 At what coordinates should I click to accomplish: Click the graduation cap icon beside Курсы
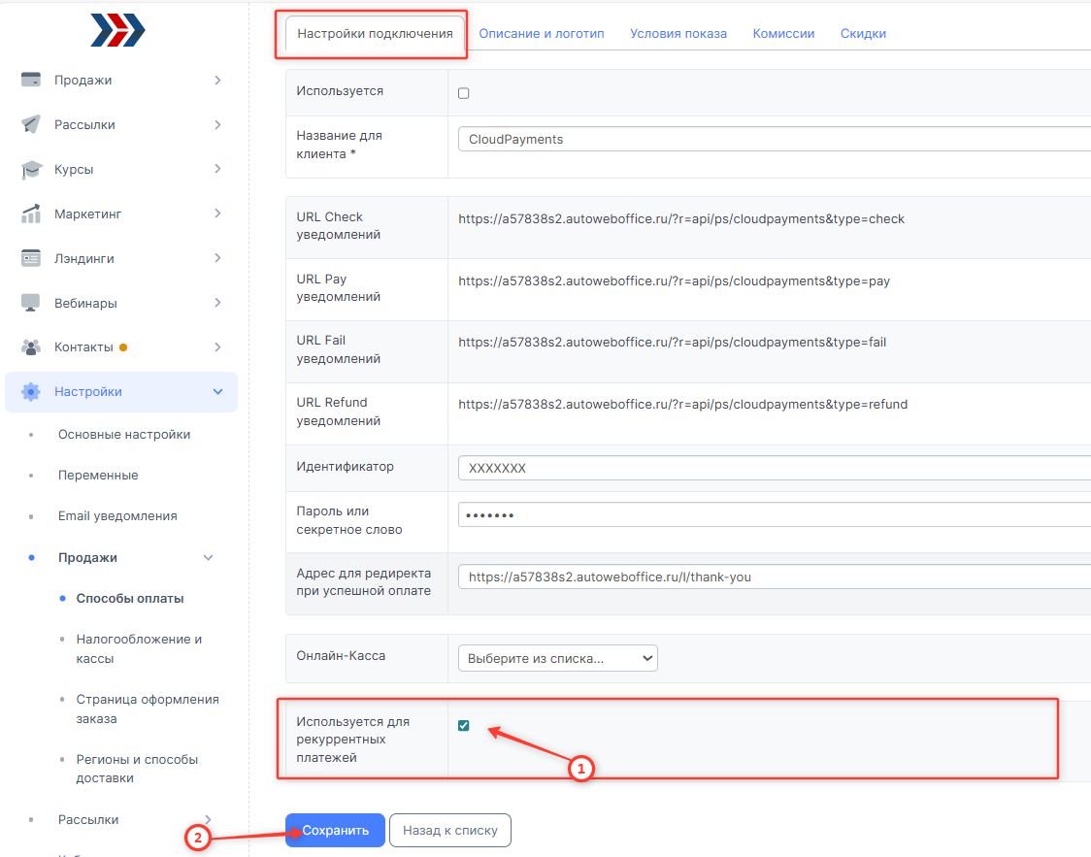tap(31, 170)
